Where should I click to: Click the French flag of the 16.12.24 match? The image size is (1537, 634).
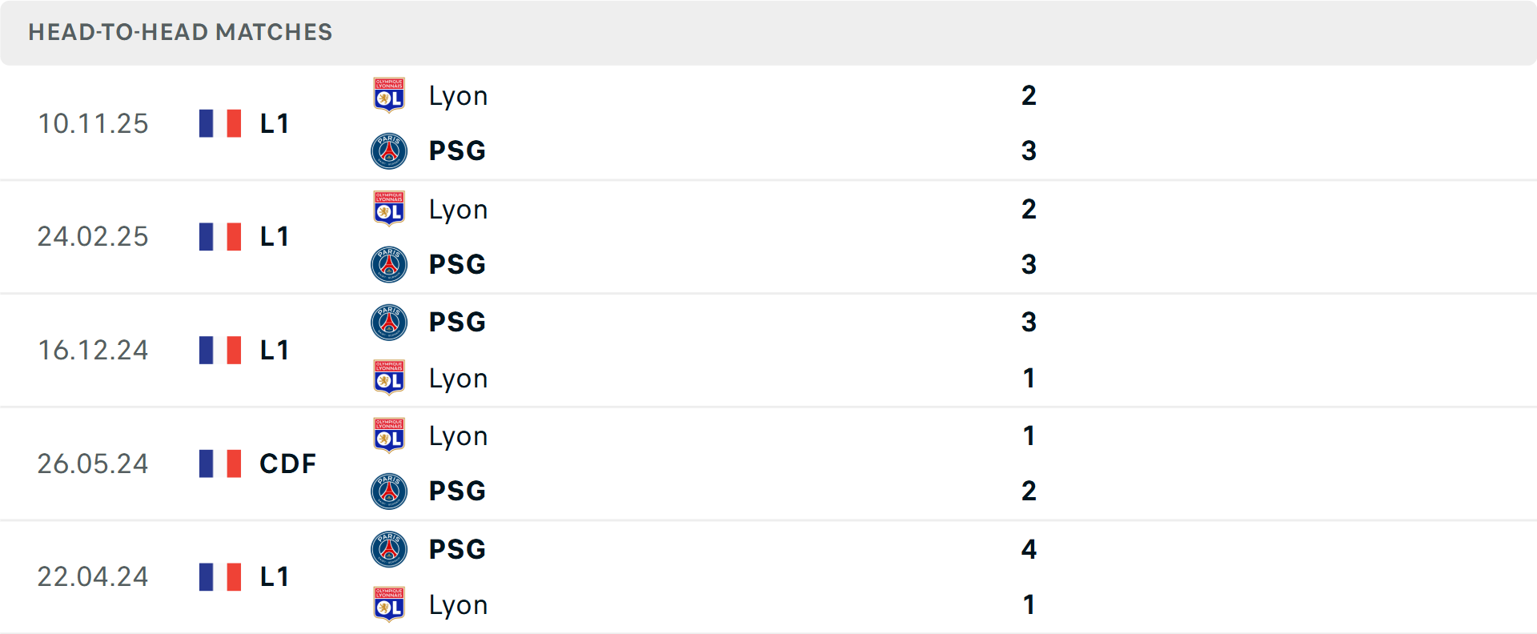pyautogui.click(x=219, y=350)
